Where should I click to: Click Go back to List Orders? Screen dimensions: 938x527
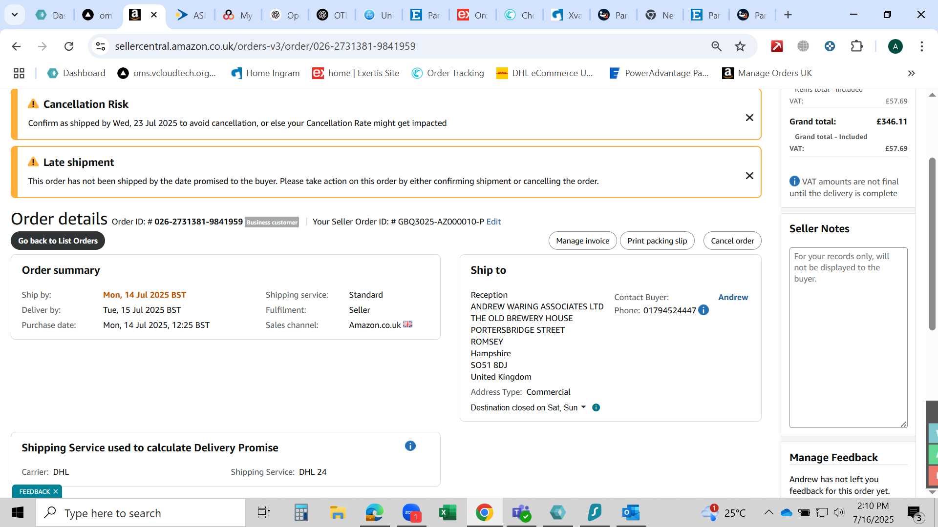[x=58, y=241]
